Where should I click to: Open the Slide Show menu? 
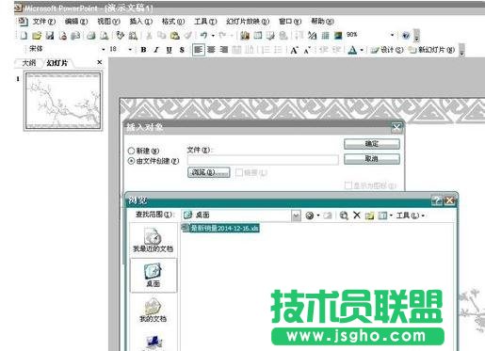pos(248,22)
